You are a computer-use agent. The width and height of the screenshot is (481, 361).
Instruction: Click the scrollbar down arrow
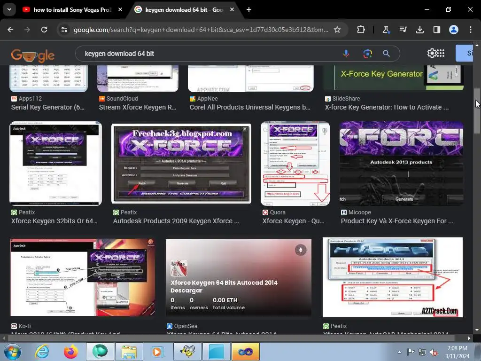(x=477, y=330)
